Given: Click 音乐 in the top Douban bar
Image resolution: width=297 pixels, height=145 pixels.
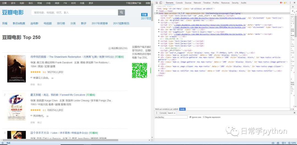Looking at the screenshot, I should coord(31,3).
